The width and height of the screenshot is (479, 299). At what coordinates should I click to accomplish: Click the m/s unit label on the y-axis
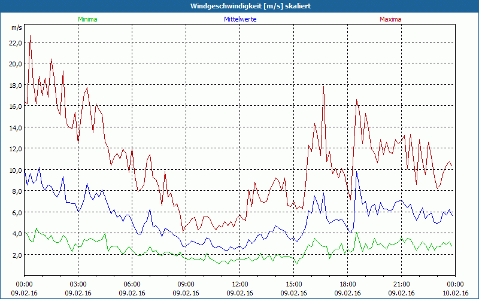click(16, 28)
